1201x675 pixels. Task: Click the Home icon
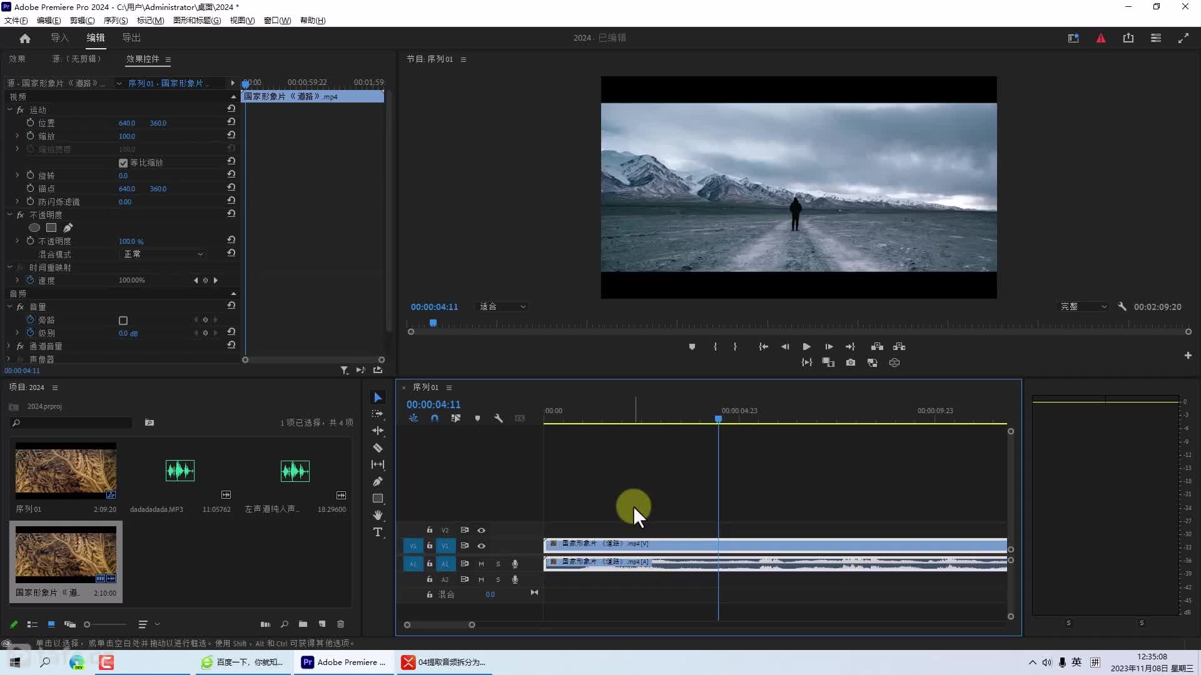[x=25, y=38]
